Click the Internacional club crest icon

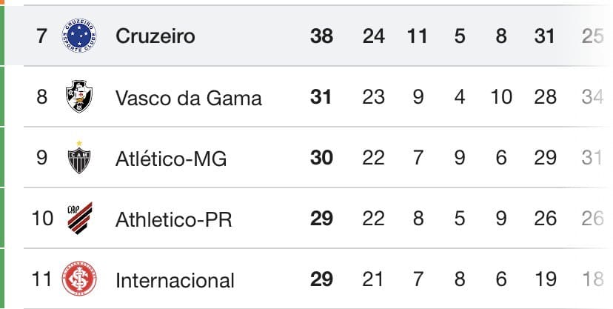point(78,280)
